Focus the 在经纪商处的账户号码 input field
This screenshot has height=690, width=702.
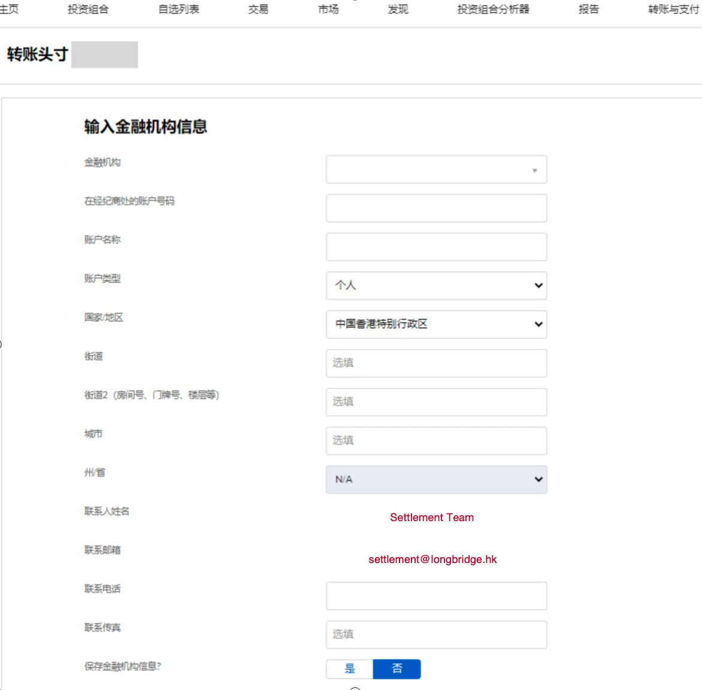pyautogui.click(x=436, y=208)
